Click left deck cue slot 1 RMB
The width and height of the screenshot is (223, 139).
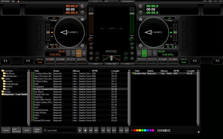50,61
